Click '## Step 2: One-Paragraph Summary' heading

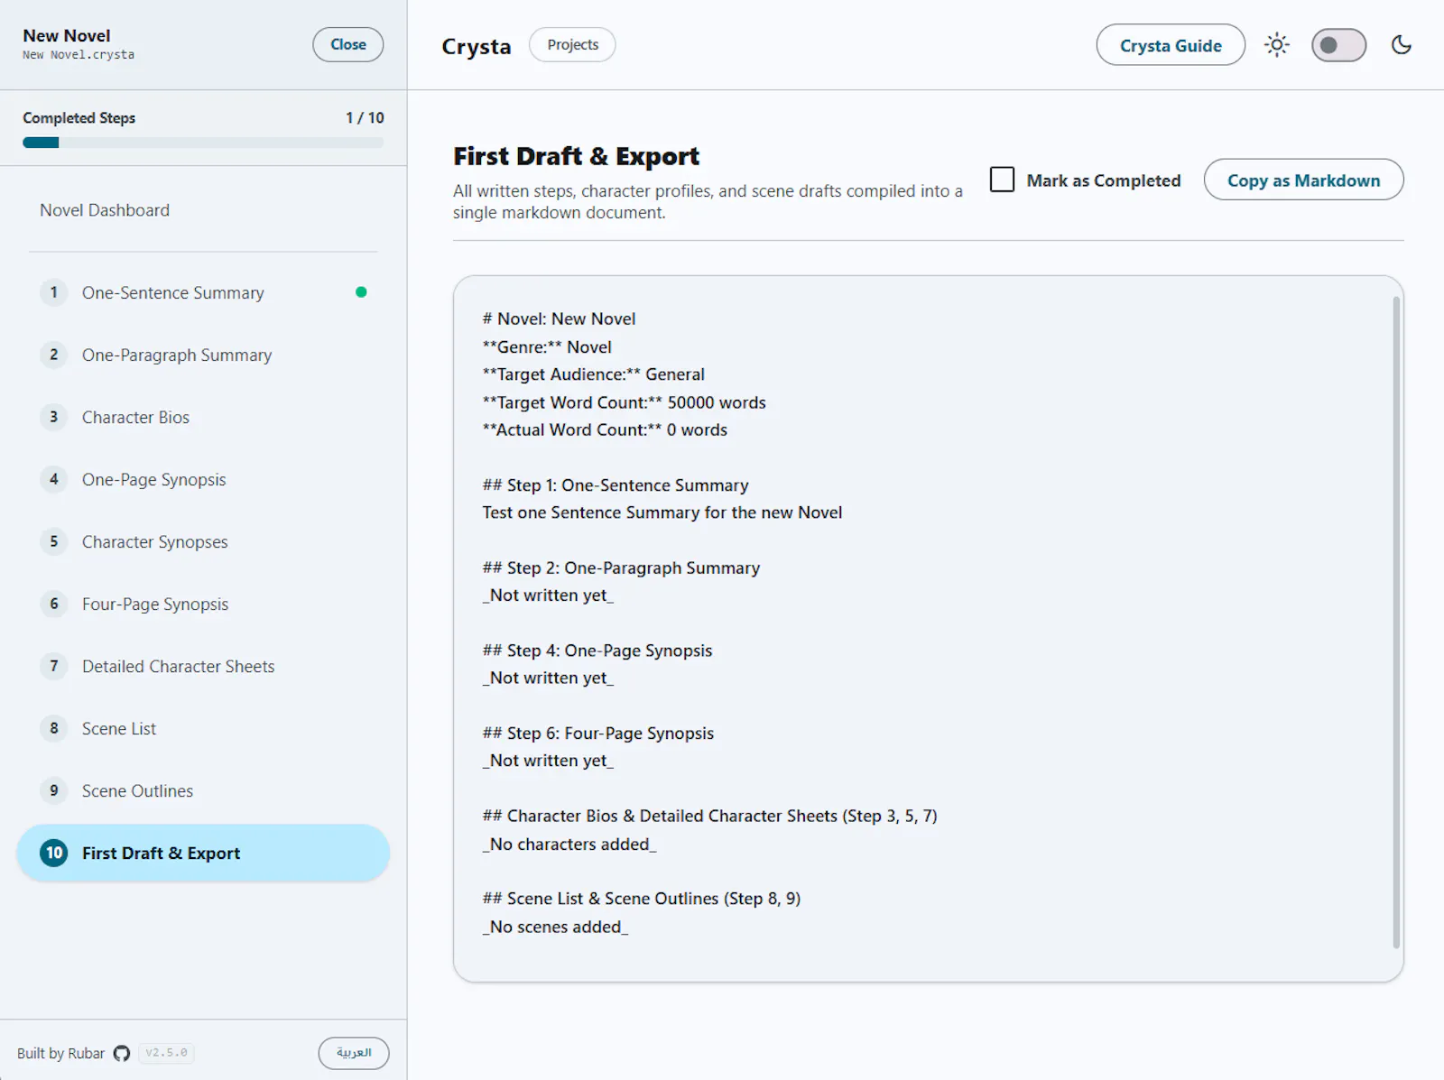(621, 568)
